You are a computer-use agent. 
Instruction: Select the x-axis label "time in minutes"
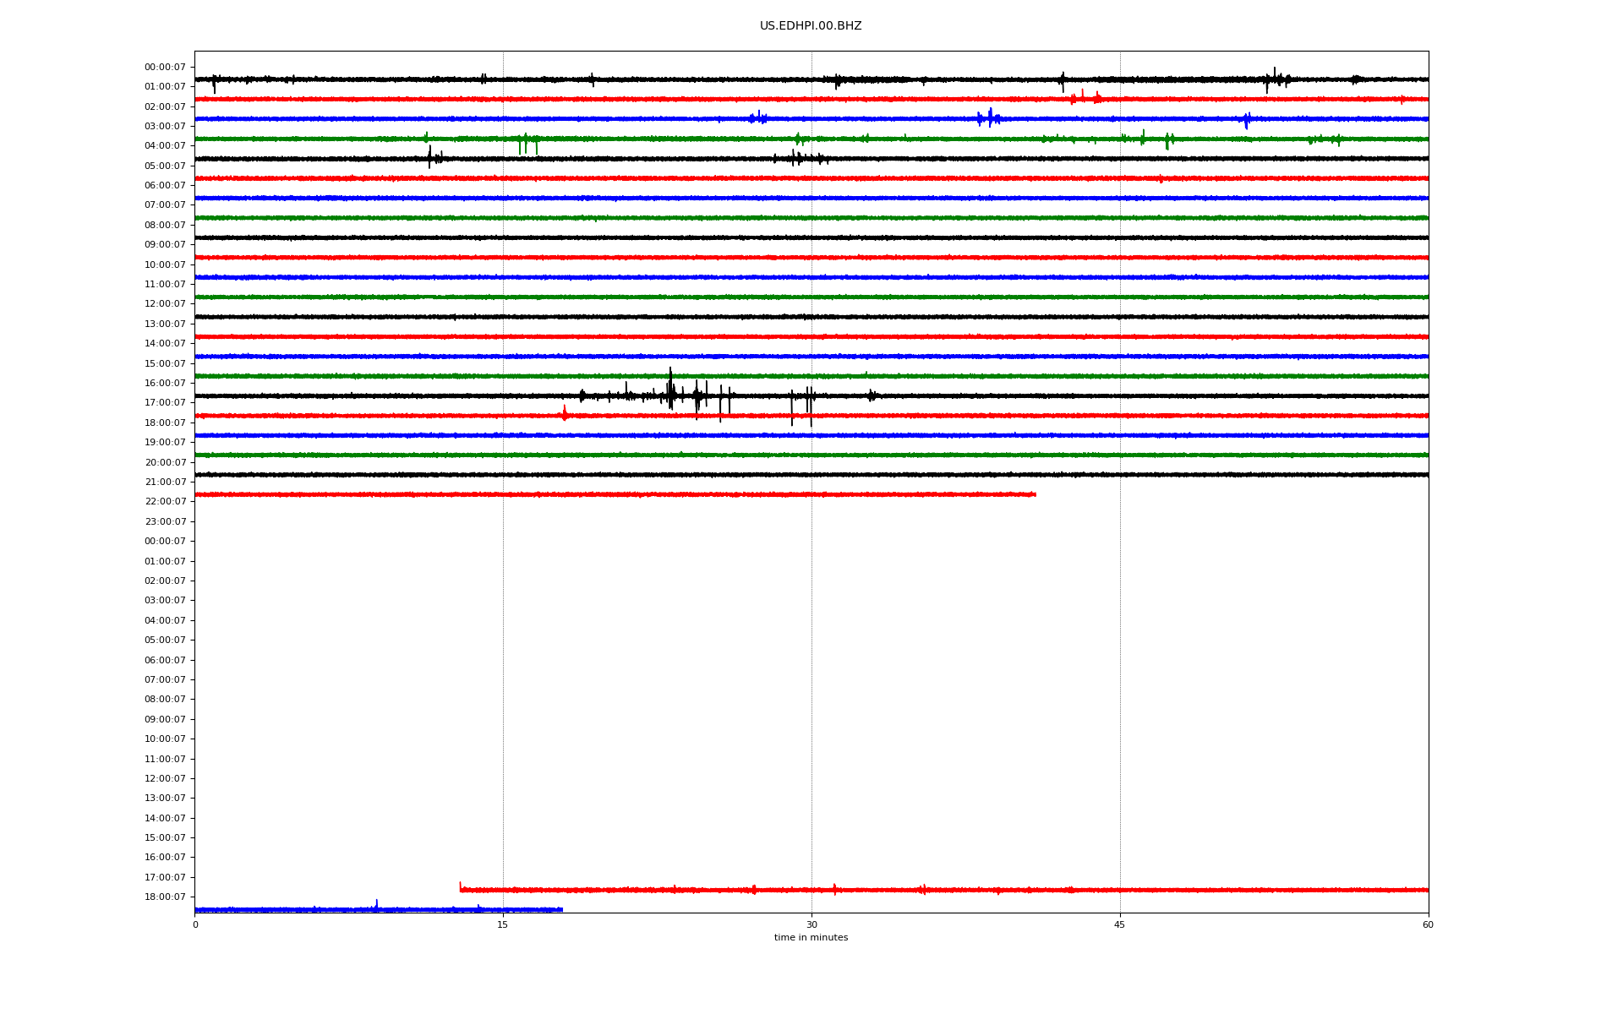[811, 938]
